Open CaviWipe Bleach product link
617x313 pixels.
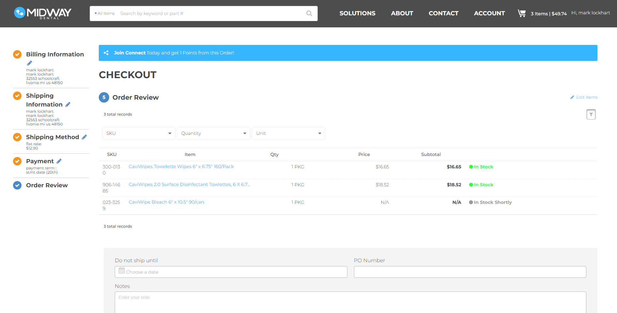166,202
